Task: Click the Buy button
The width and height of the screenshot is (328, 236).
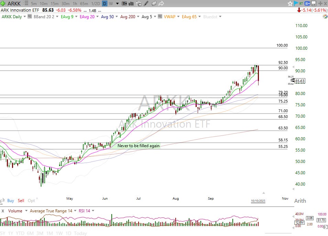Action: point(10,201)
